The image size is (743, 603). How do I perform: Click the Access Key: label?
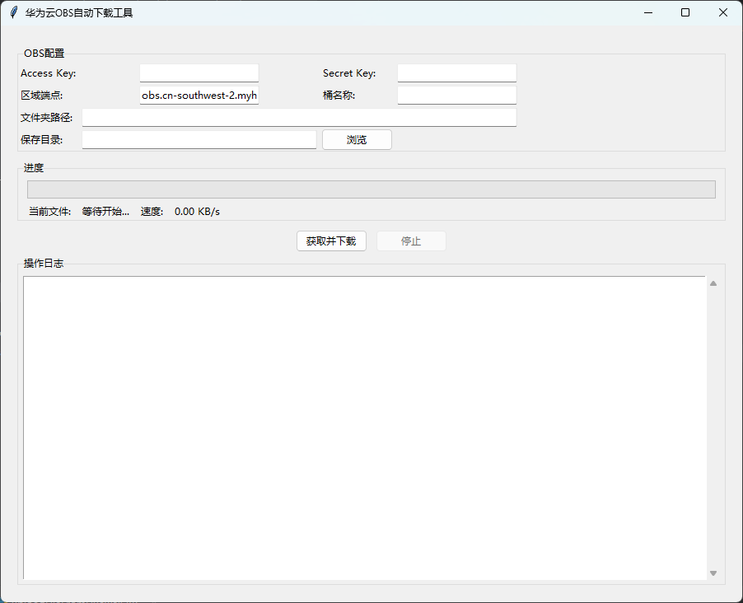(x=49, y=73)
